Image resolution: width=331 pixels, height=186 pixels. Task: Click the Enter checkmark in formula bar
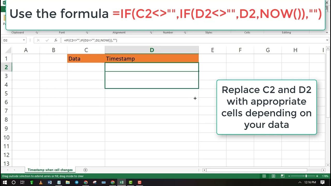point(47,40)
